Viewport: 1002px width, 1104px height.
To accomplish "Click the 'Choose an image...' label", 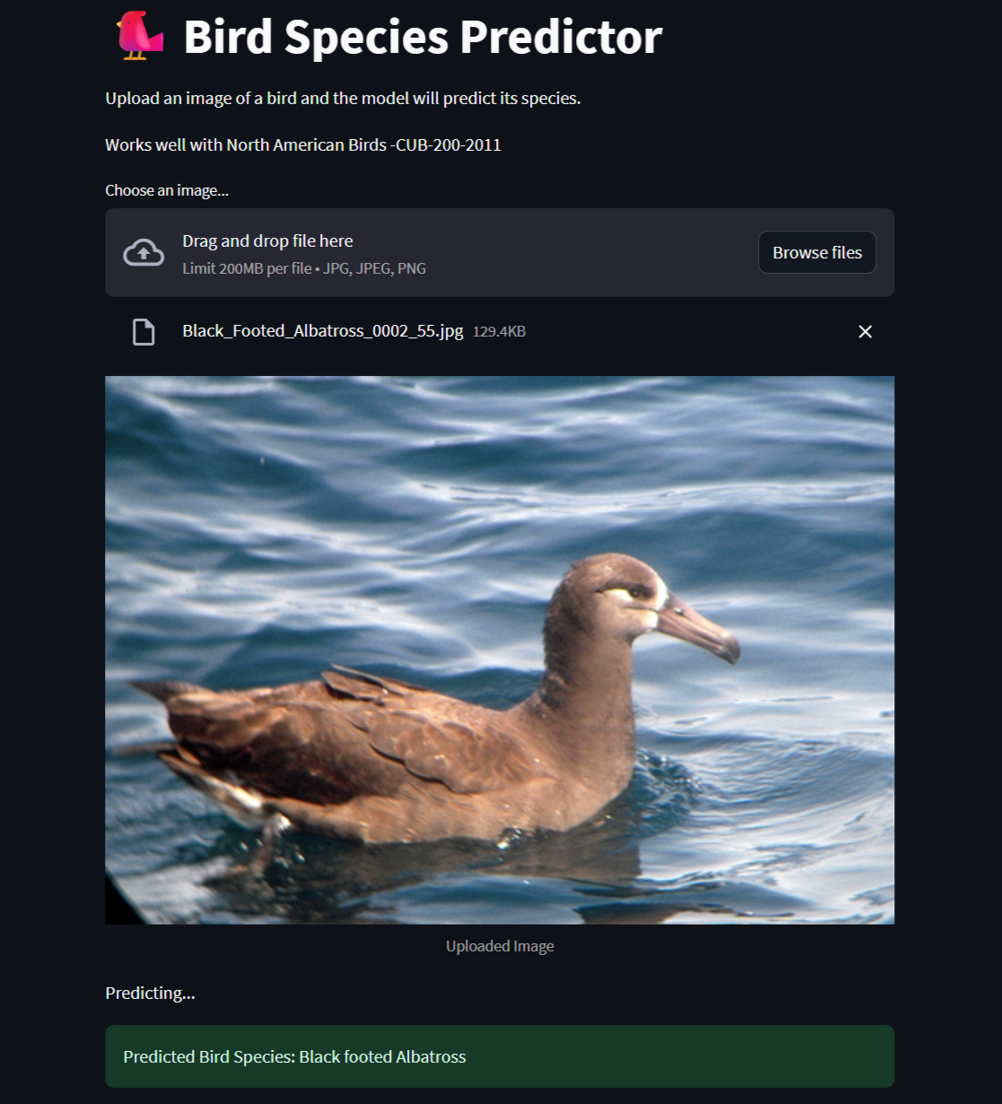I will click(x=167, y=190).
